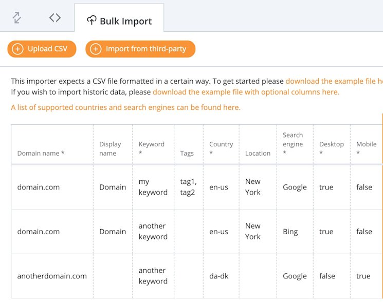383x302 pixels.
Task: Click the Keyword column header
Action: [151, 148]
